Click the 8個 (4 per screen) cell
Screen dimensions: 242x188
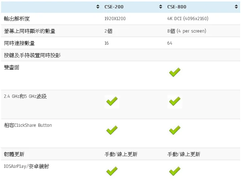pos(187,31)
